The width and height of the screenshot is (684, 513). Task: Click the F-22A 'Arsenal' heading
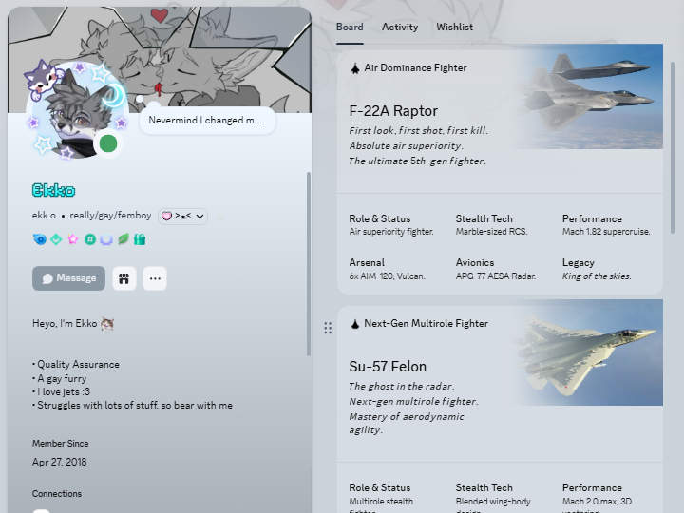click(x=367, y=262)
